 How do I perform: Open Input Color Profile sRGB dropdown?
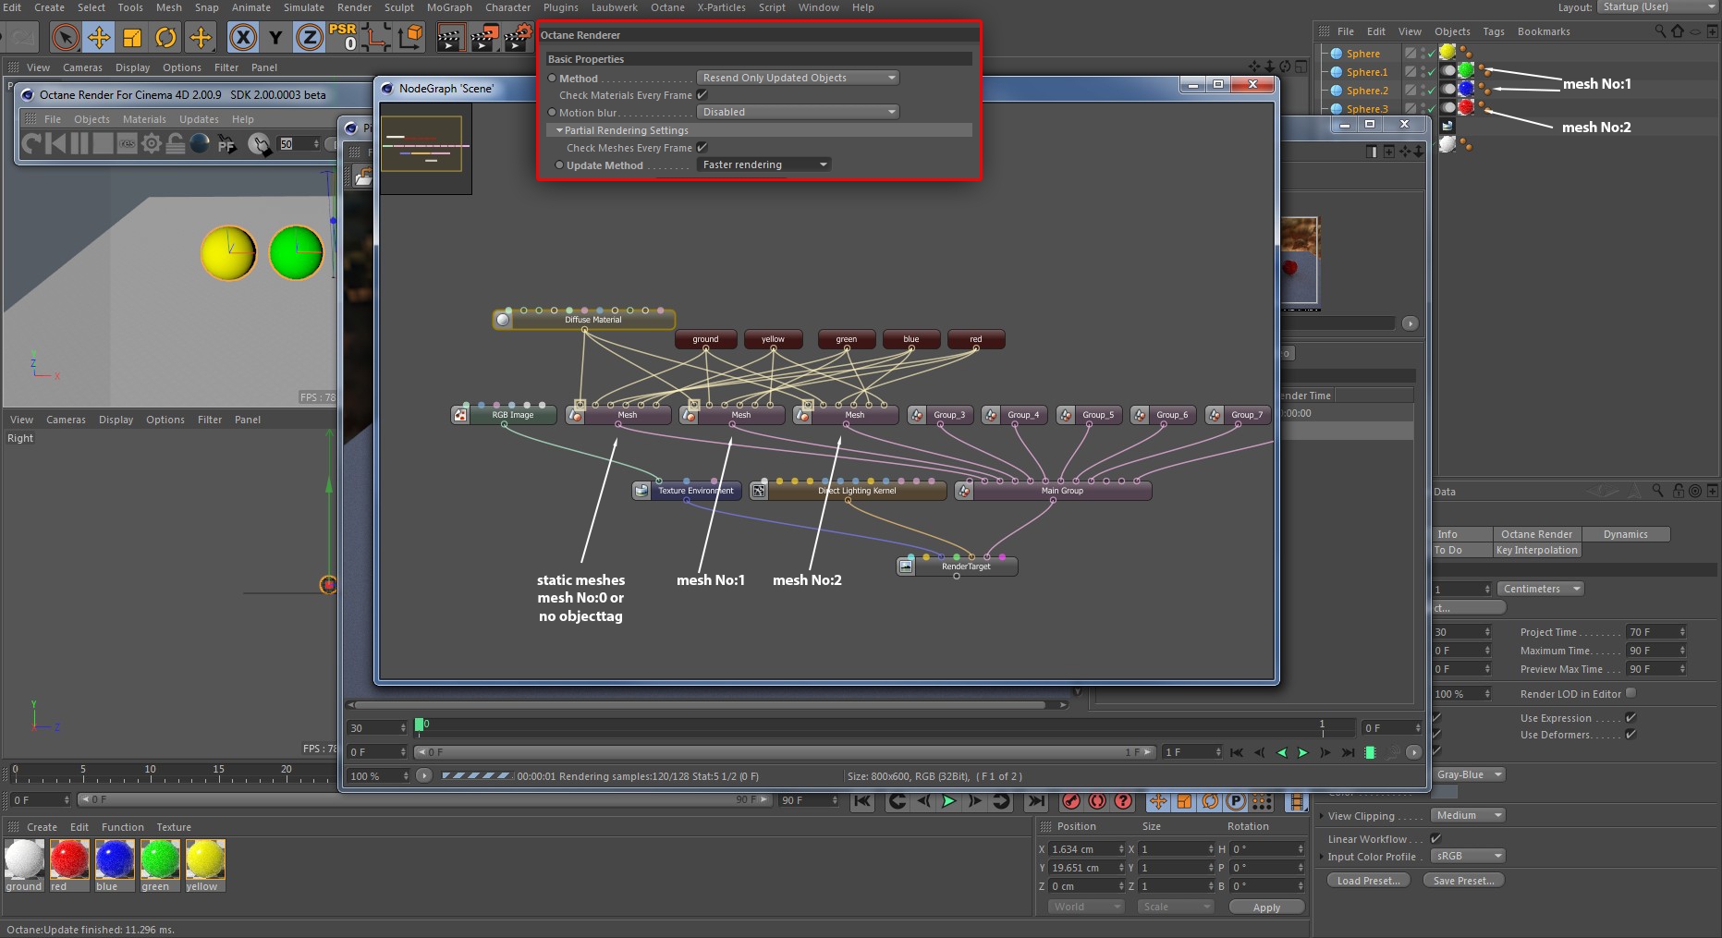1468,856
